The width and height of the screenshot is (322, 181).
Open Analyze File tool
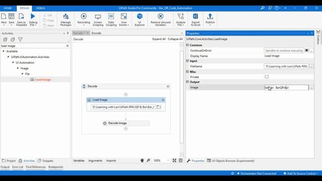click(x=181, y=20)
